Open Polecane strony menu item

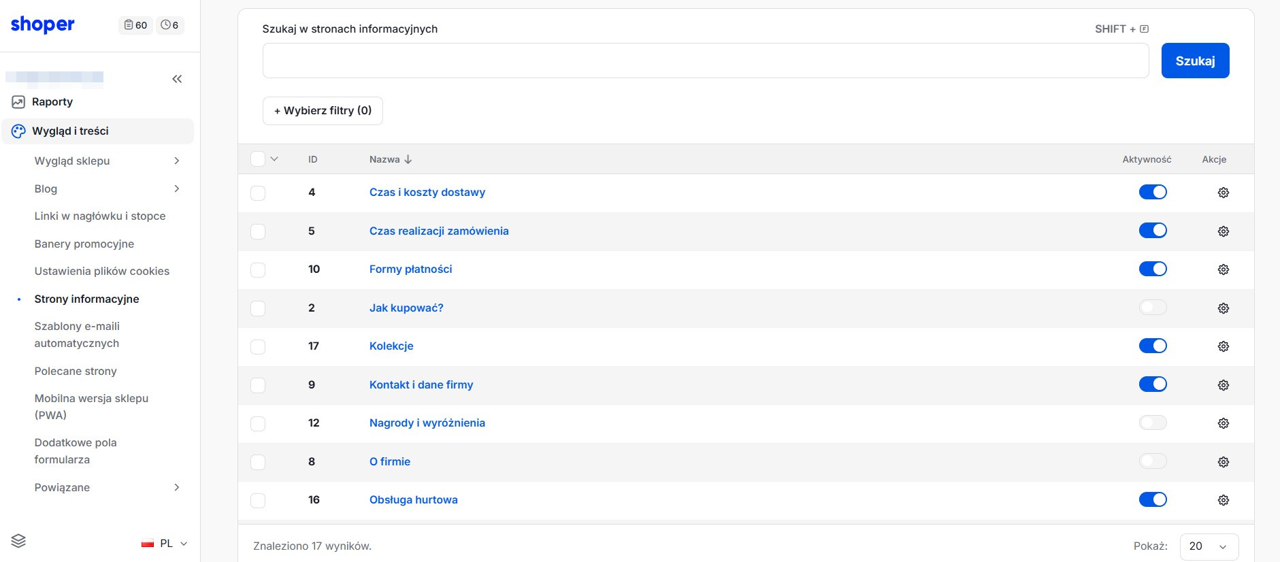point(76,371)
